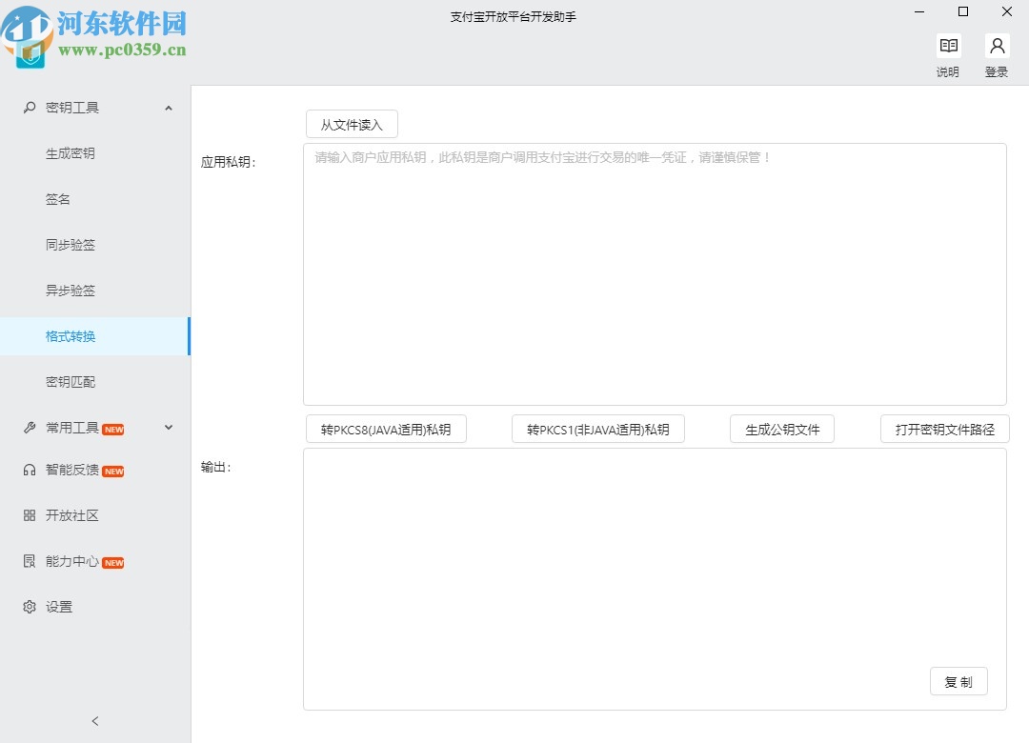
Task: Open the 密钥工具 key tools section icon
Action: (x=29, y=108)
